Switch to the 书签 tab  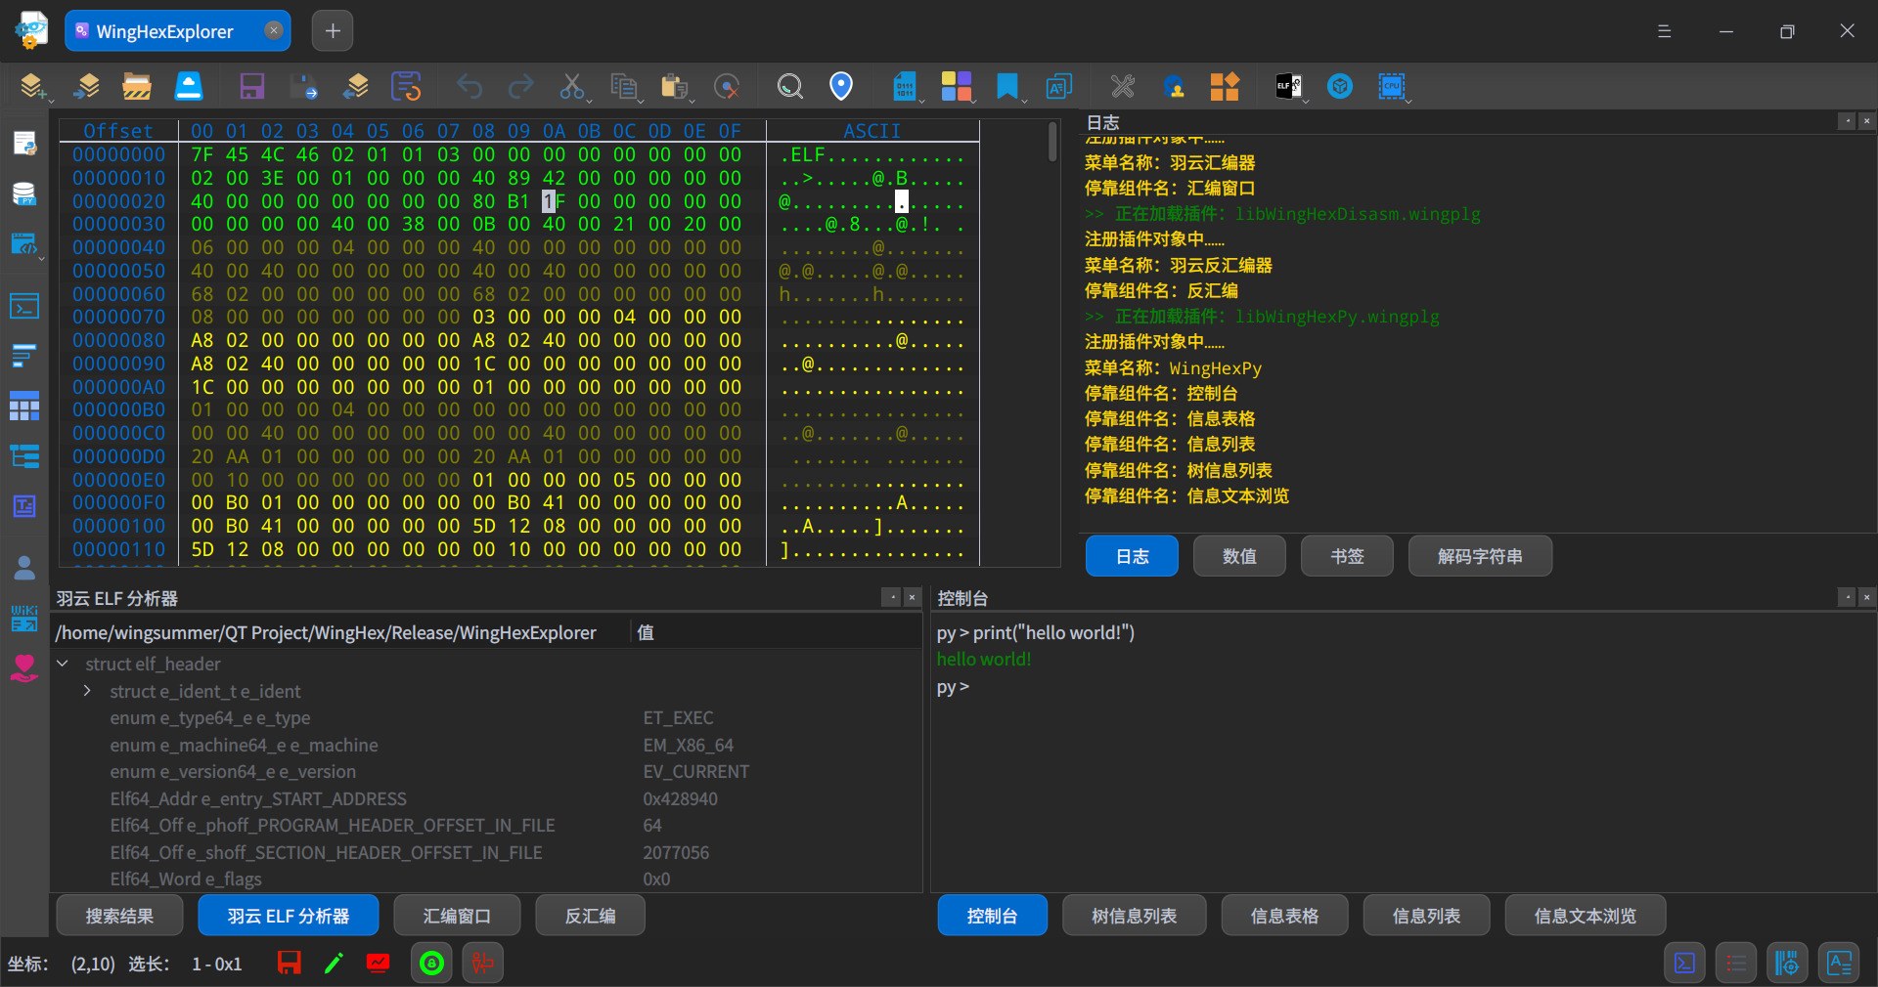[1346, 556]
